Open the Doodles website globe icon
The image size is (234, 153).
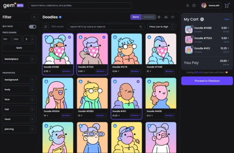pos(159,17)
